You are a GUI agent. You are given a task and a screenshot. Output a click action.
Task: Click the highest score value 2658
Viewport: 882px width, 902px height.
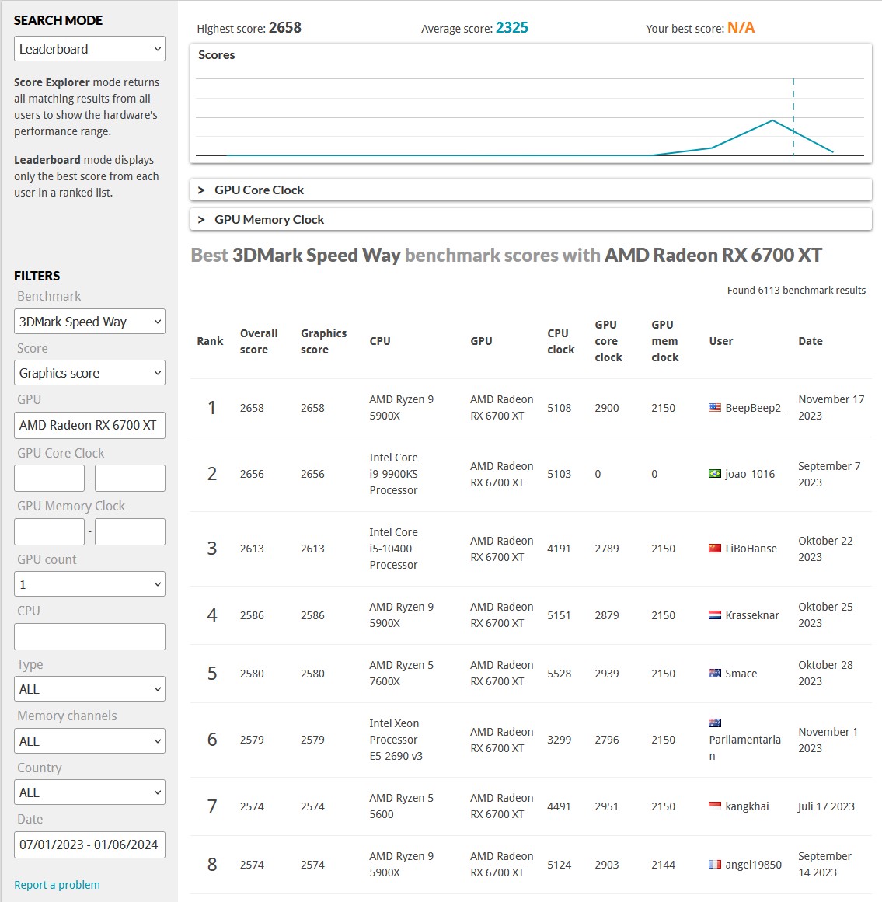284,27
